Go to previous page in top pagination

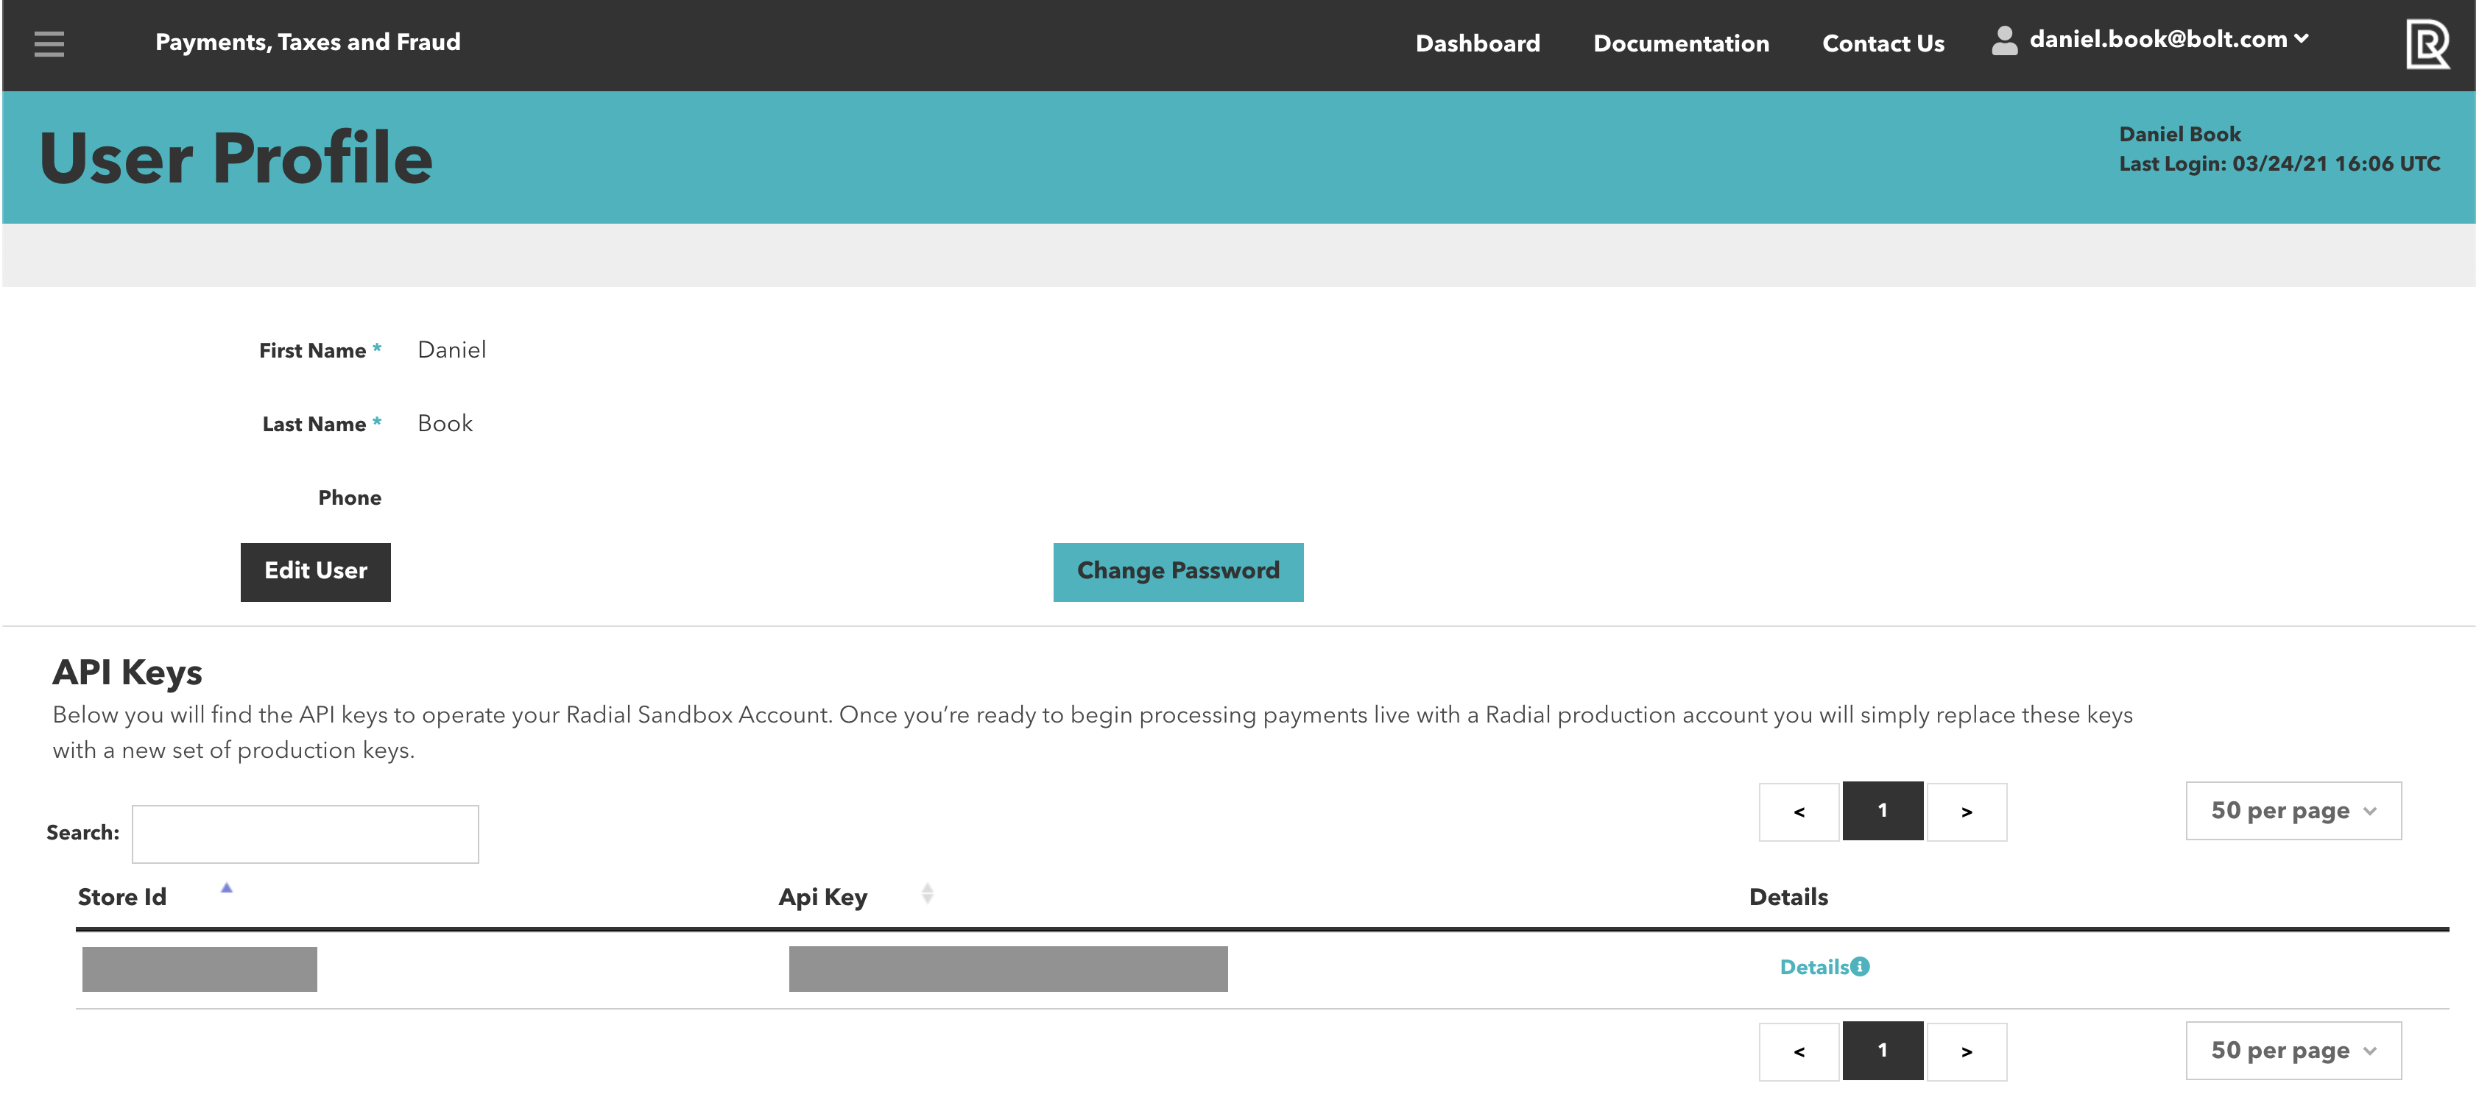[x=1799, y=812]
